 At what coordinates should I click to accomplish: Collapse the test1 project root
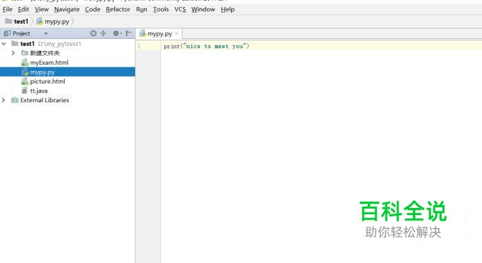[x=4, y=44]
